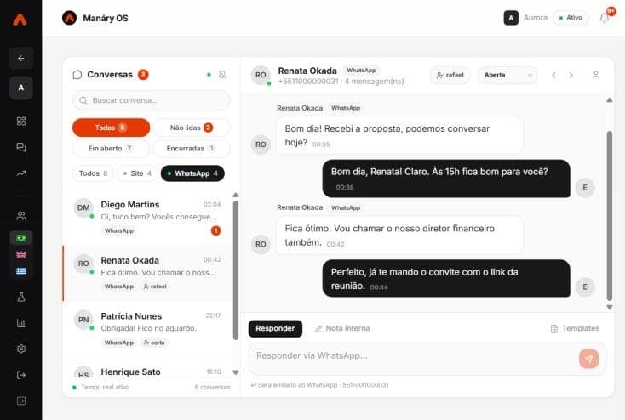Click the chat messages scrollbar thumb
Image resolution: width=625 pixels, height=420 pixels.
pos(610,216)
